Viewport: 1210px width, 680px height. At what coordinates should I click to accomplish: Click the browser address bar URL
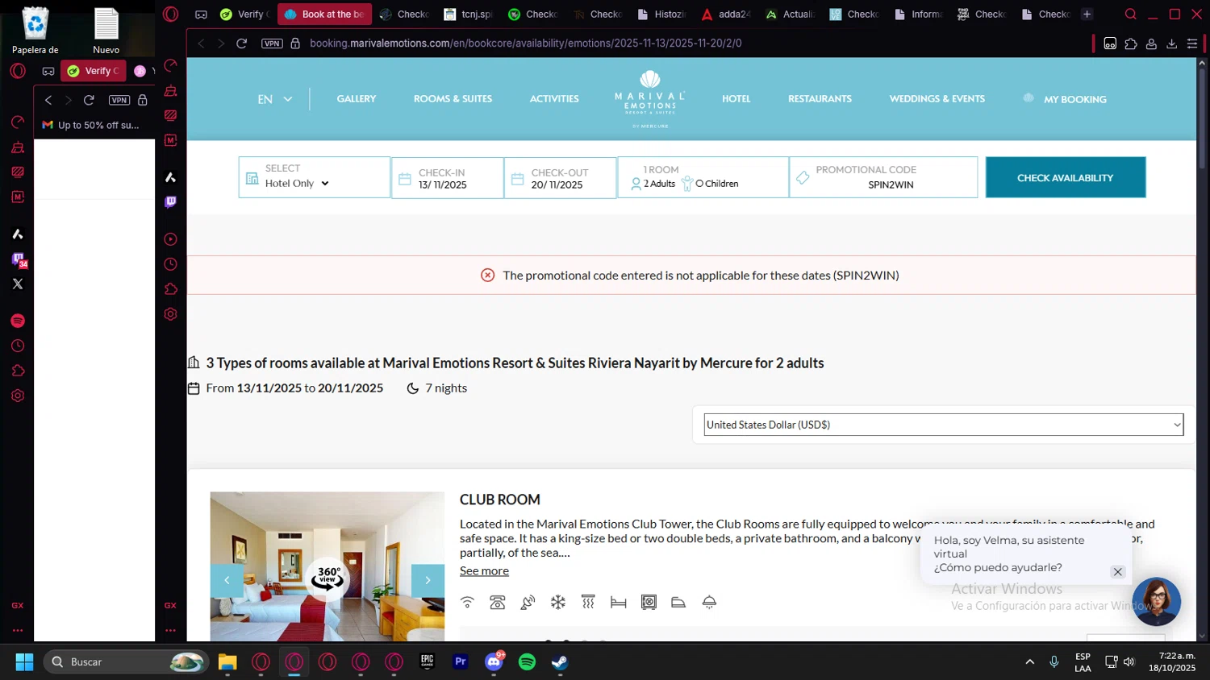click(x=525, y=44)
